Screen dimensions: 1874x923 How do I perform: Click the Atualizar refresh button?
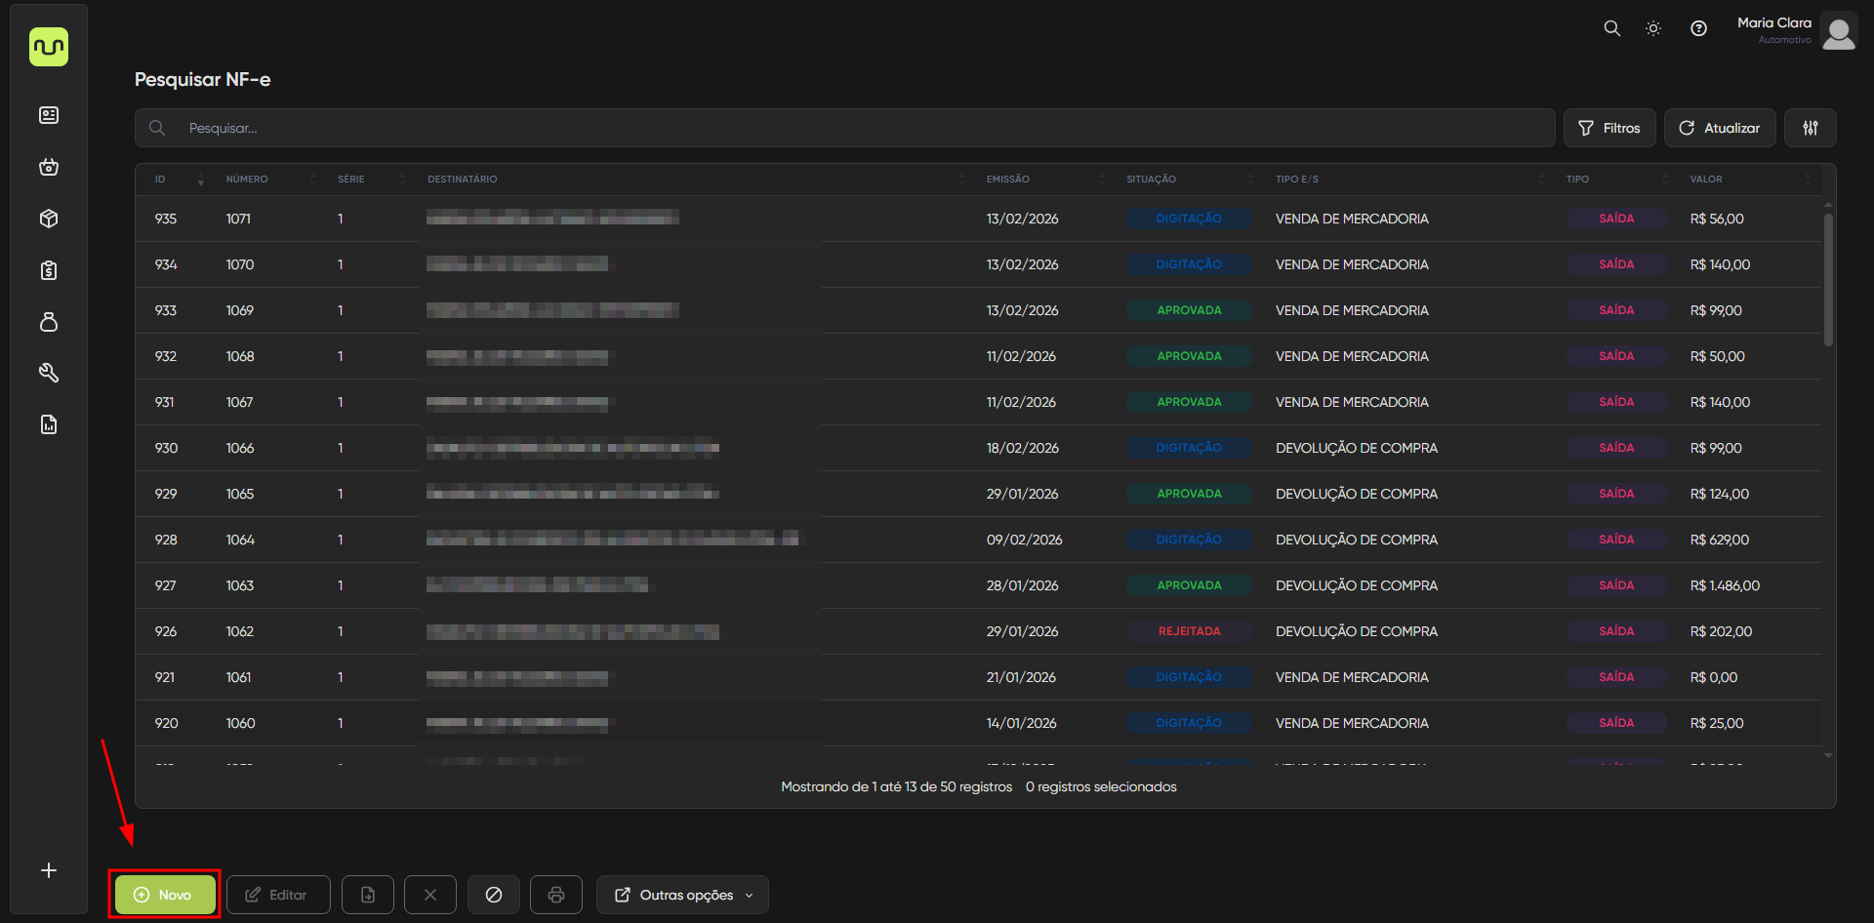[1719, 128]
